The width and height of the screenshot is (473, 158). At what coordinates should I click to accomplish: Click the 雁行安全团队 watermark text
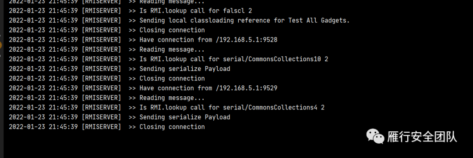pos(422,136)
